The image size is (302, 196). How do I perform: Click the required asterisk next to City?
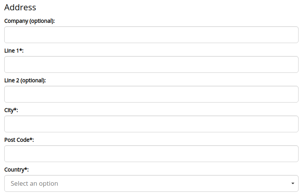(x=15, y=110)
